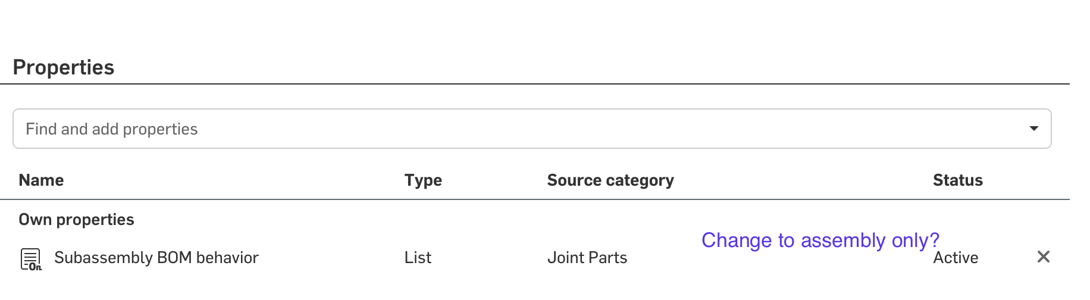Click the Subassembly BOM behavior list icon

[x=30, y=258]
